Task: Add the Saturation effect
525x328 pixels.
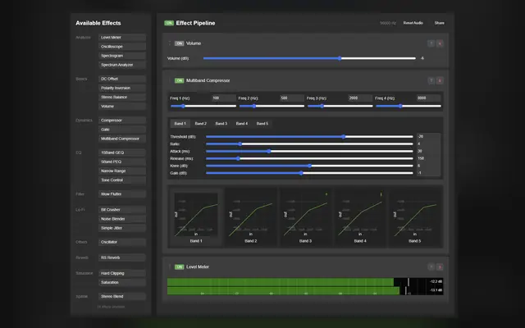Action: (122, 282)
